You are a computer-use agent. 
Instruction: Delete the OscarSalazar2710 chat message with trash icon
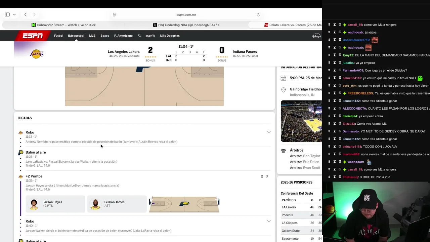pos(329,40)
